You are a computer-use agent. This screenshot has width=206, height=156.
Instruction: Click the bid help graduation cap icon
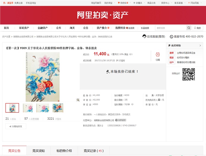click(x=169, y=46)
